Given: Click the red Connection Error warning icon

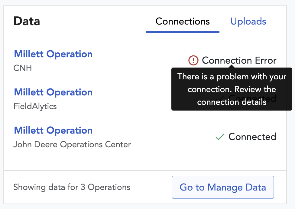Looking at the screenshot, I should [193, 61].
